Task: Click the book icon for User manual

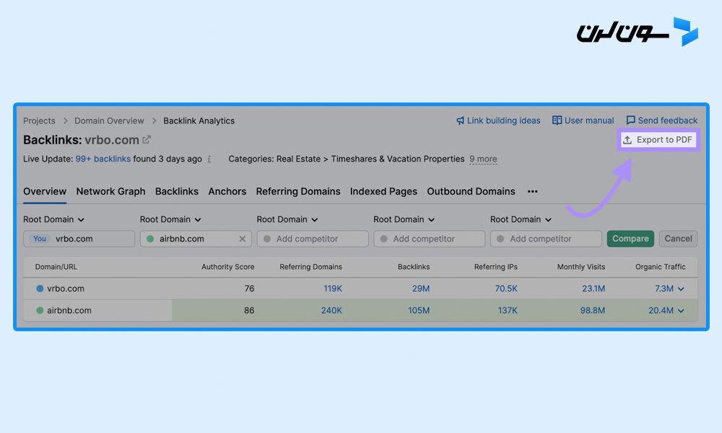Action: (x=557, y=120)
